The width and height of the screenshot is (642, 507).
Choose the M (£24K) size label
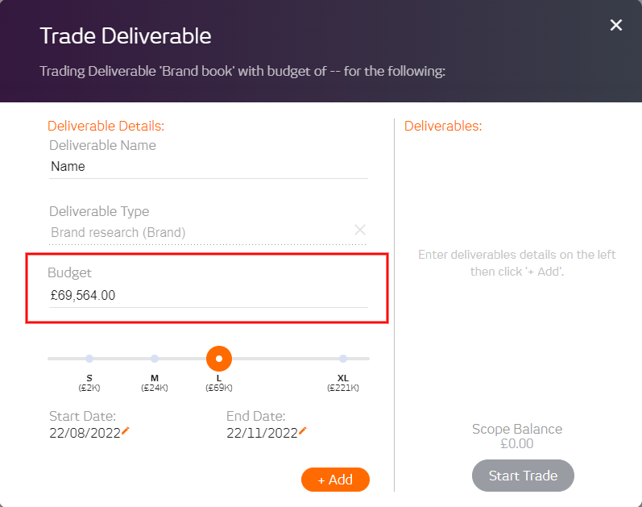point(155,383)
